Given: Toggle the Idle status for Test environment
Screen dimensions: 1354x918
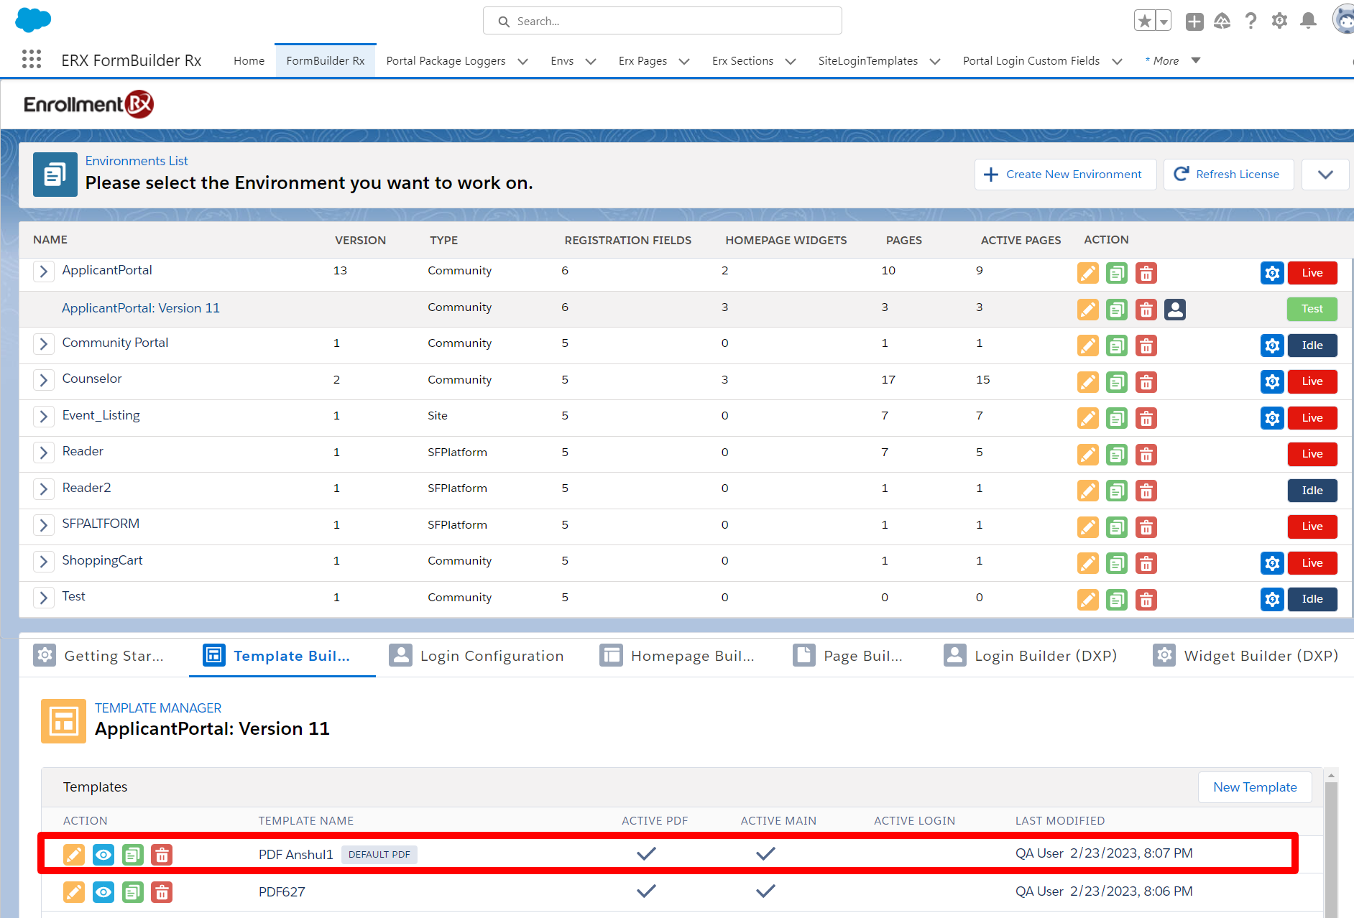Looking at the screenshot, I should (x=1312, y=599).
